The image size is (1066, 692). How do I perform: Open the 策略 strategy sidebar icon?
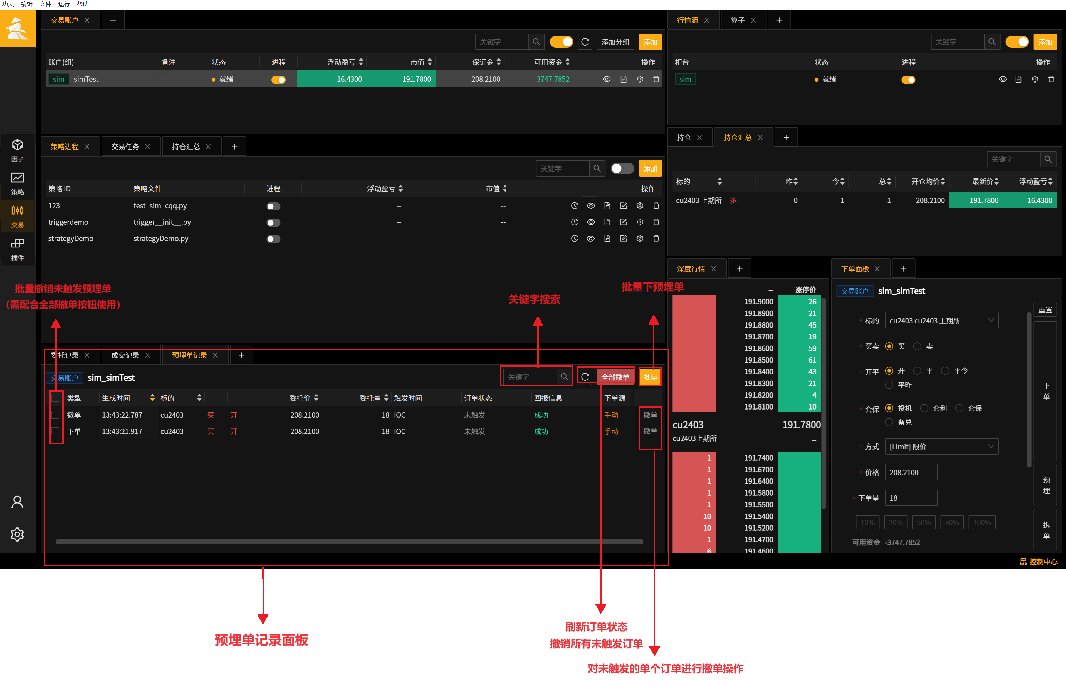click(18, 183)
